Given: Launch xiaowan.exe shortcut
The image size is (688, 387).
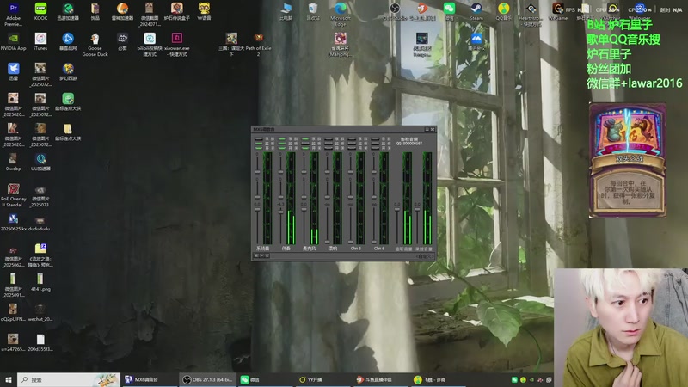Looking at the screenshot, I should [177, 45].
